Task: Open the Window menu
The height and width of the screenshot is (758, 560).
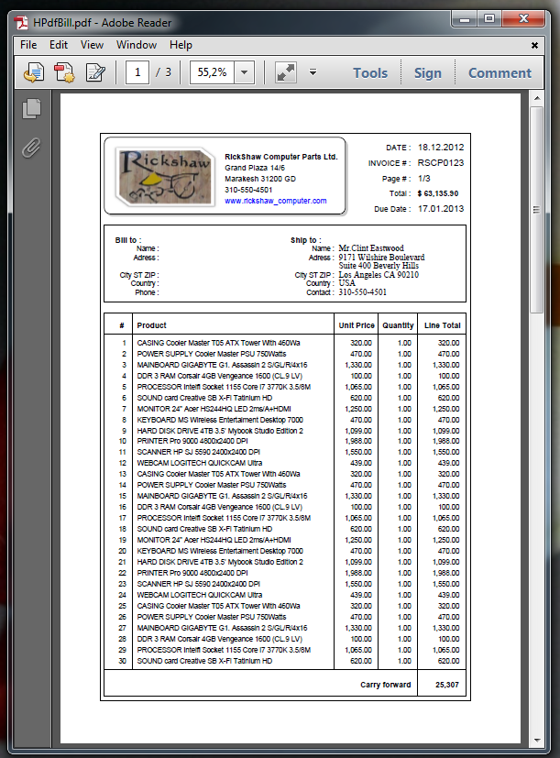Action: point(137,45)
